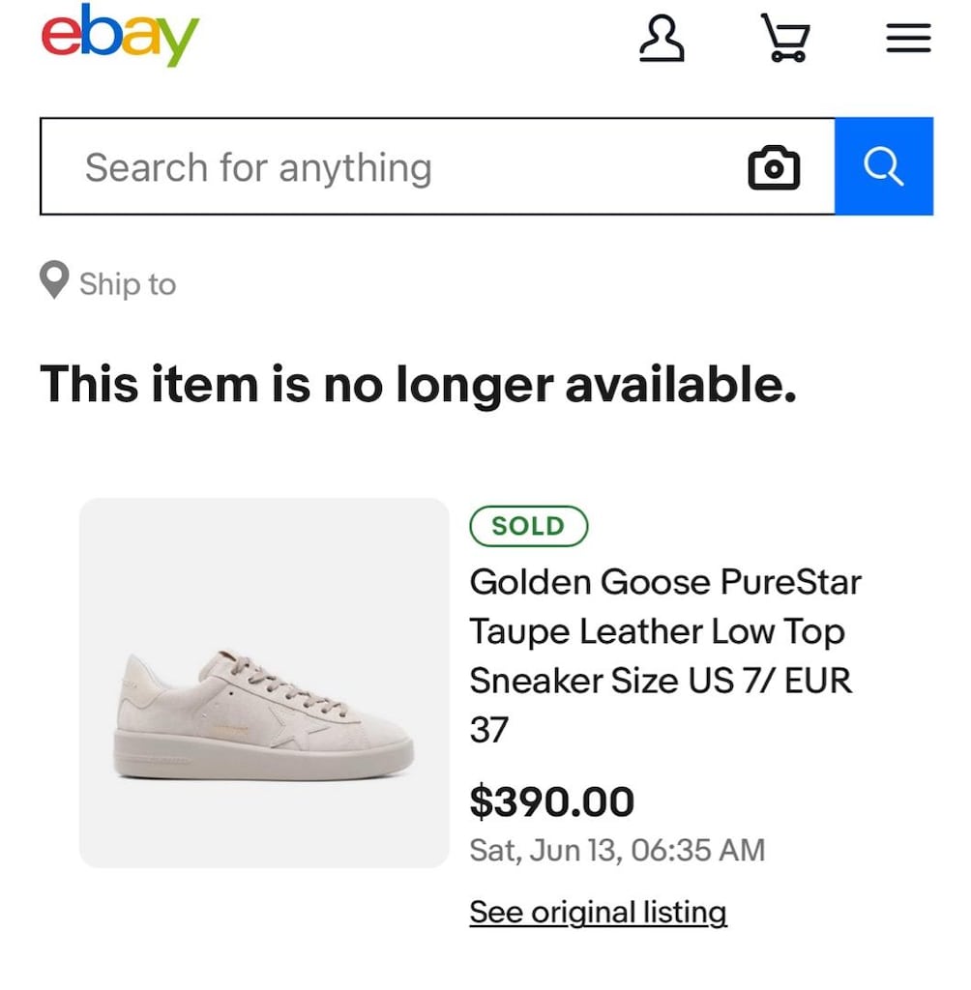The height and width of the screenshot is (990, 971).
Task: Search by image using the camera icon
Action: click(774, 167)
